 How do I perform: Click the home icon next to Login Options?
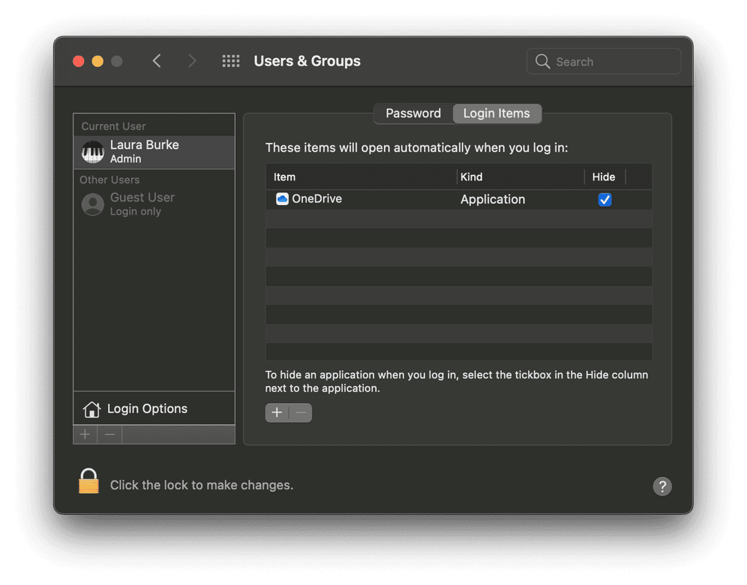coord(91,408)
